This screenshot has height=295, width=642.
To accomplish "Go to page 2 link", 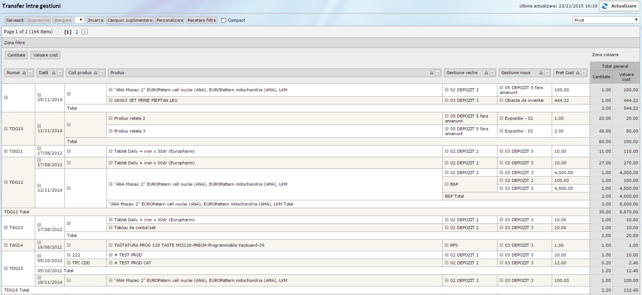I will click(77, 32).
